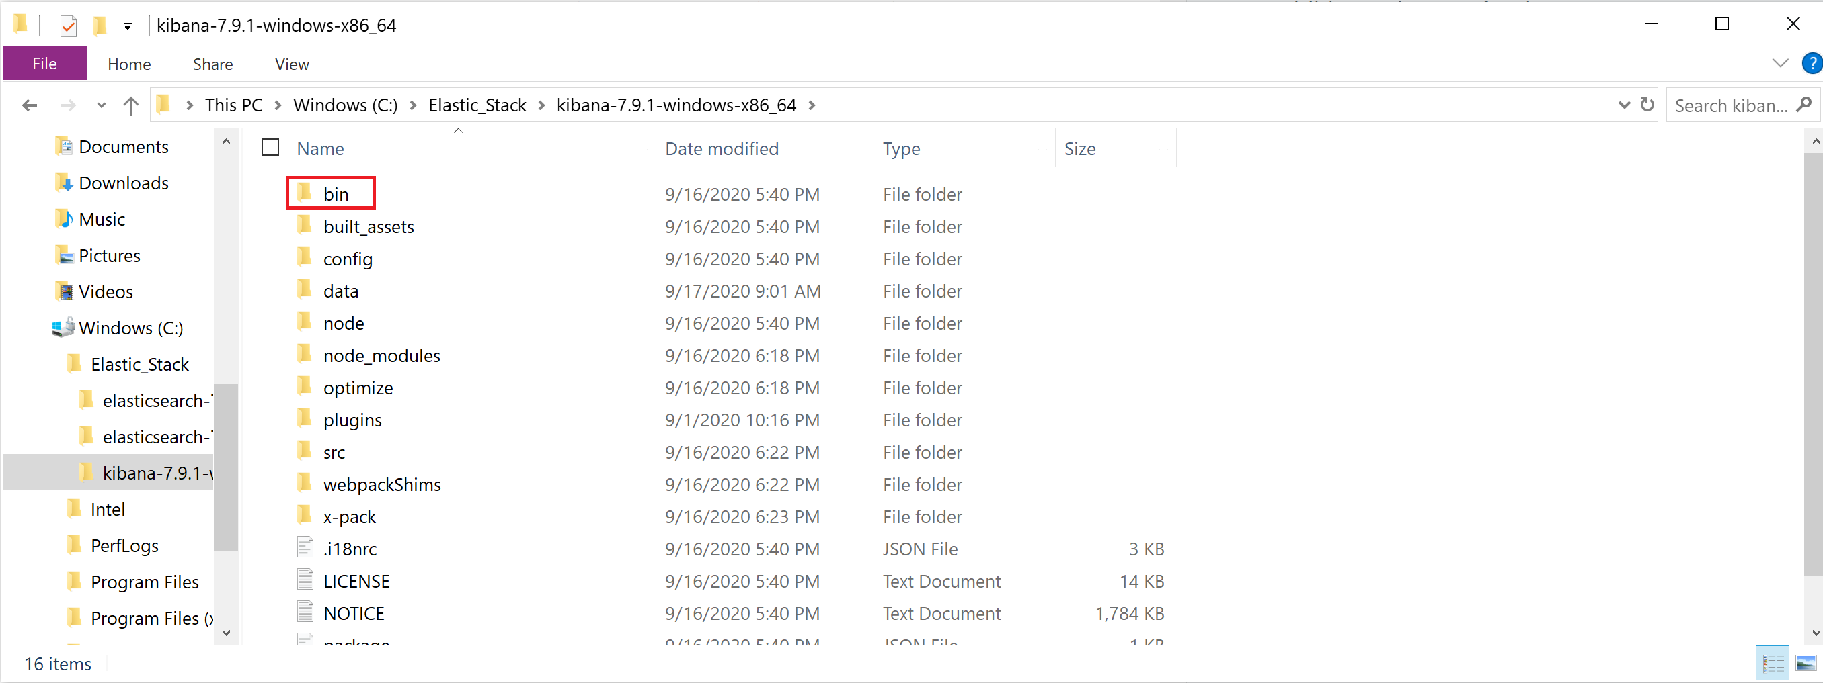Navigate up one level with the up arrow

131,105
